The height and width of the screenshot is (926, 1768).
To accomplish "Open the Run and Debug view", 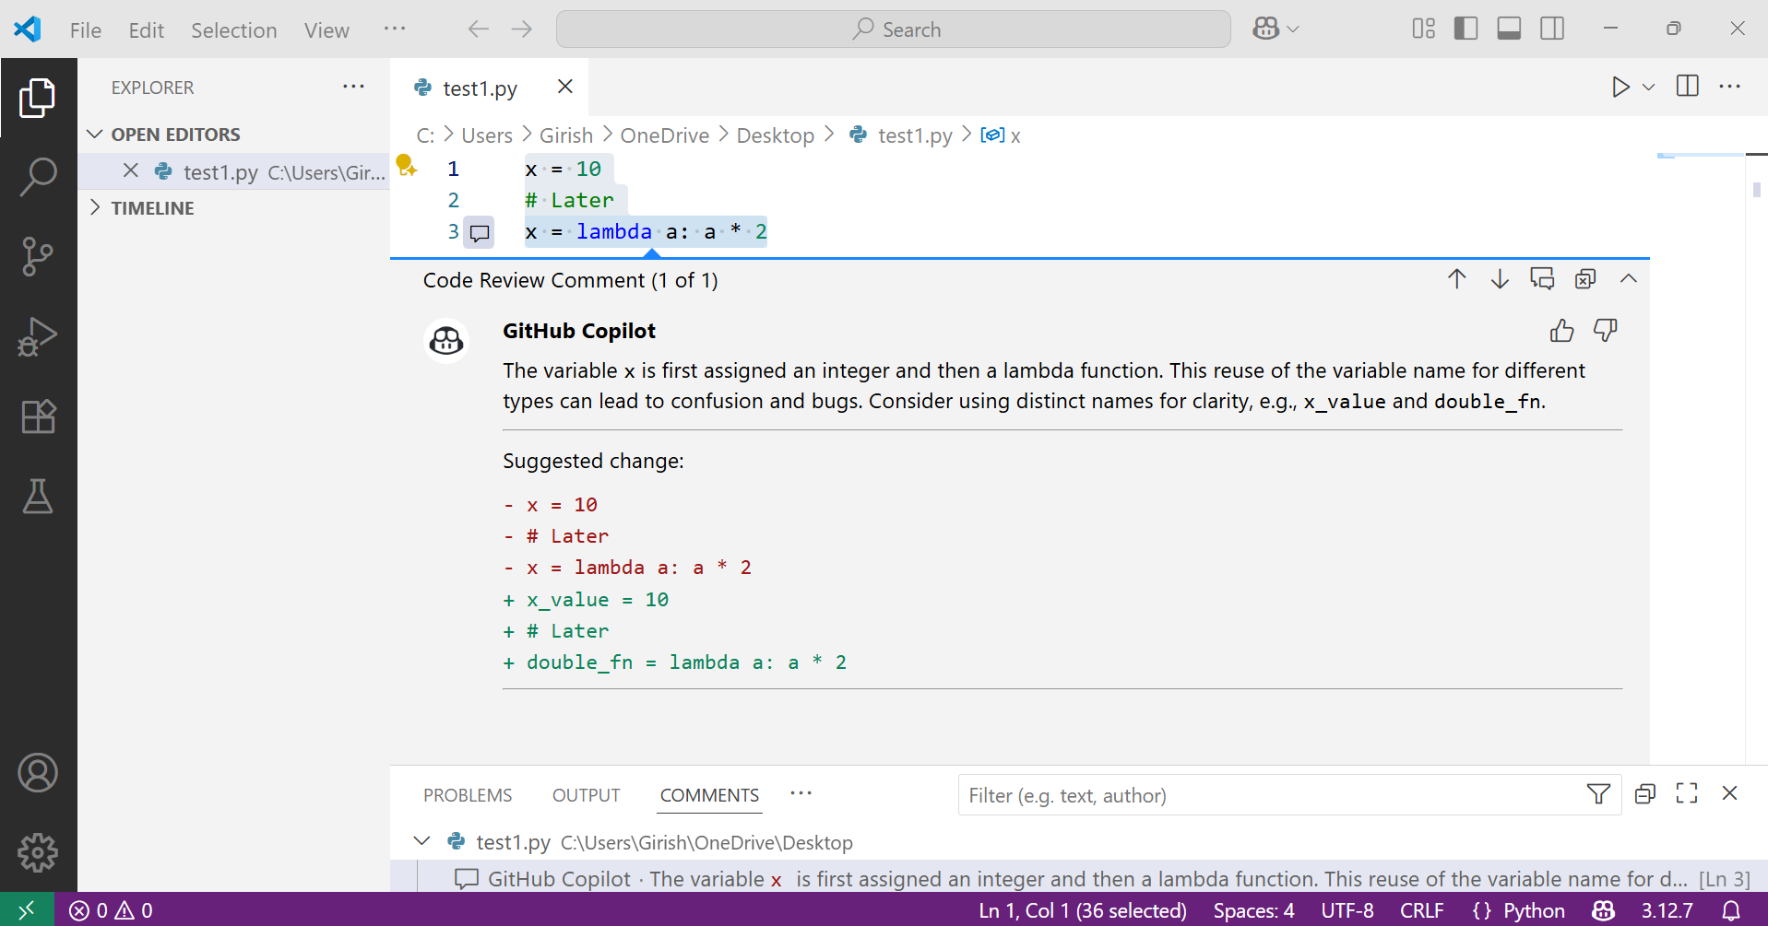I will pos(38,336).
